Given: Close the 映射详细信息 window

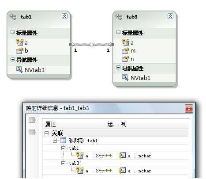Looking at the screenshot, I should click(189, 109).
